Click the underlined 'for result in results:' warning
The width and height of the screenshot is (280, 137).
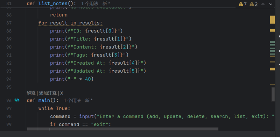[70, 23]
